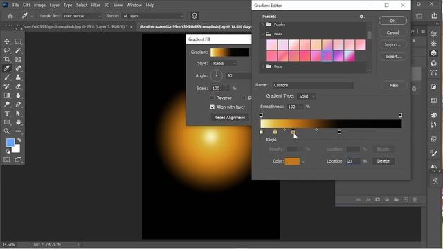Click the New gradient button
The image size is (443, 249).
click(x=394, y=85)
